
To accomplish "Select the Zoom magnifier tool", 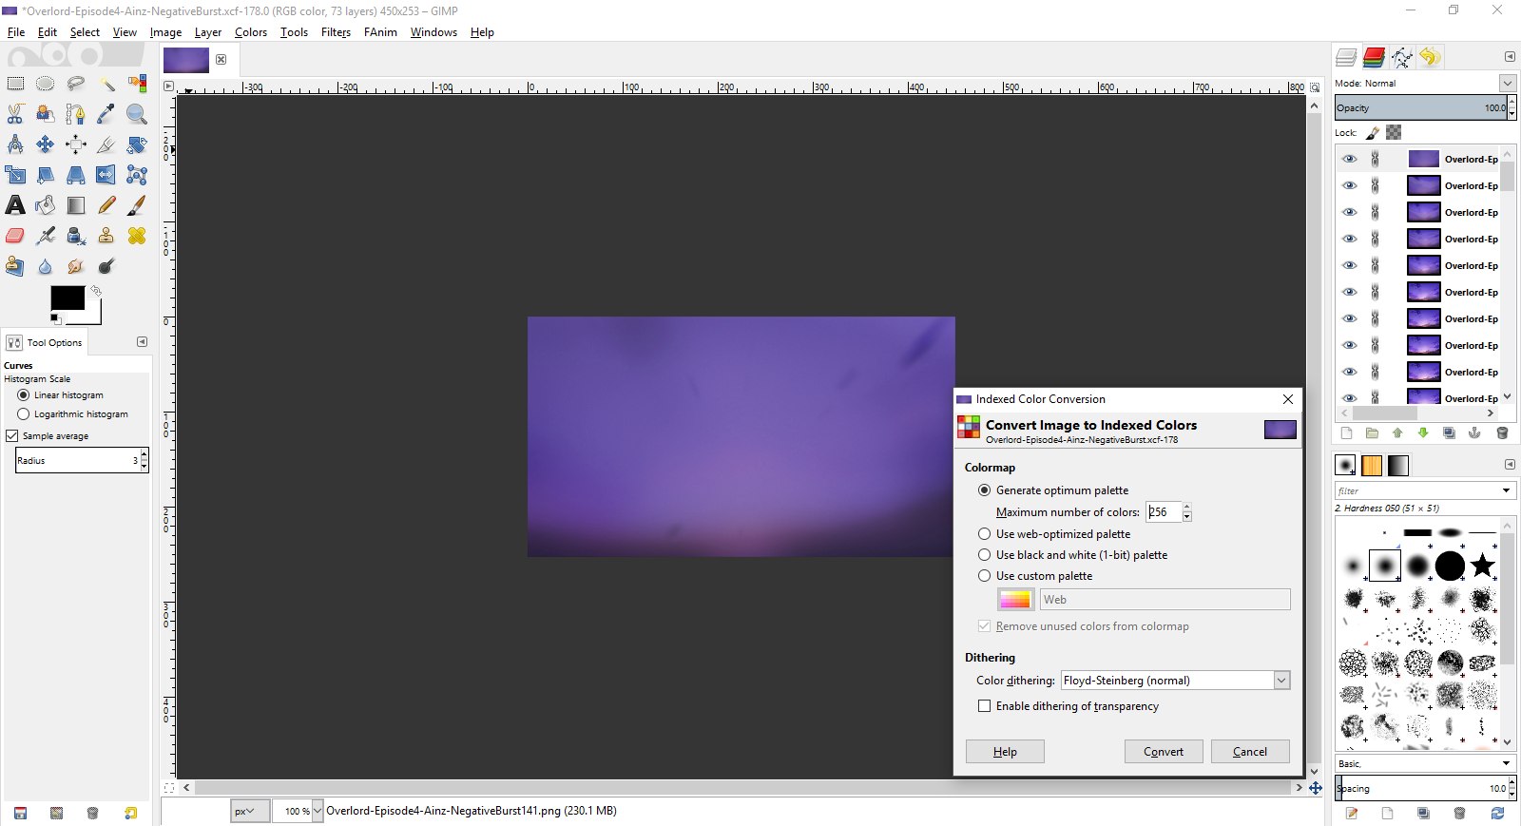I will click(137, 114).
